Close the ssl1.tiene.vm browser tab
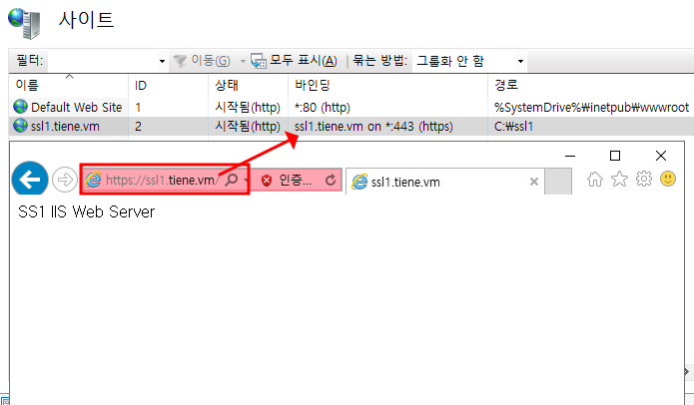Screen dimensions: 694x405 534,182
